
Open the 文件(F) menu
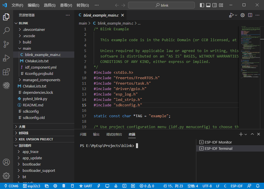pos(17,5)
